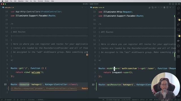181x101 pixels.
Task: Switch to the api.php editor tab
Action: tap(97, 8)
